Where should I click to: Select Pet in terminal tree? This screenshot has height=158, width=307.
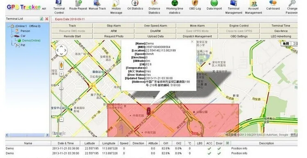(x=23, y=45)
